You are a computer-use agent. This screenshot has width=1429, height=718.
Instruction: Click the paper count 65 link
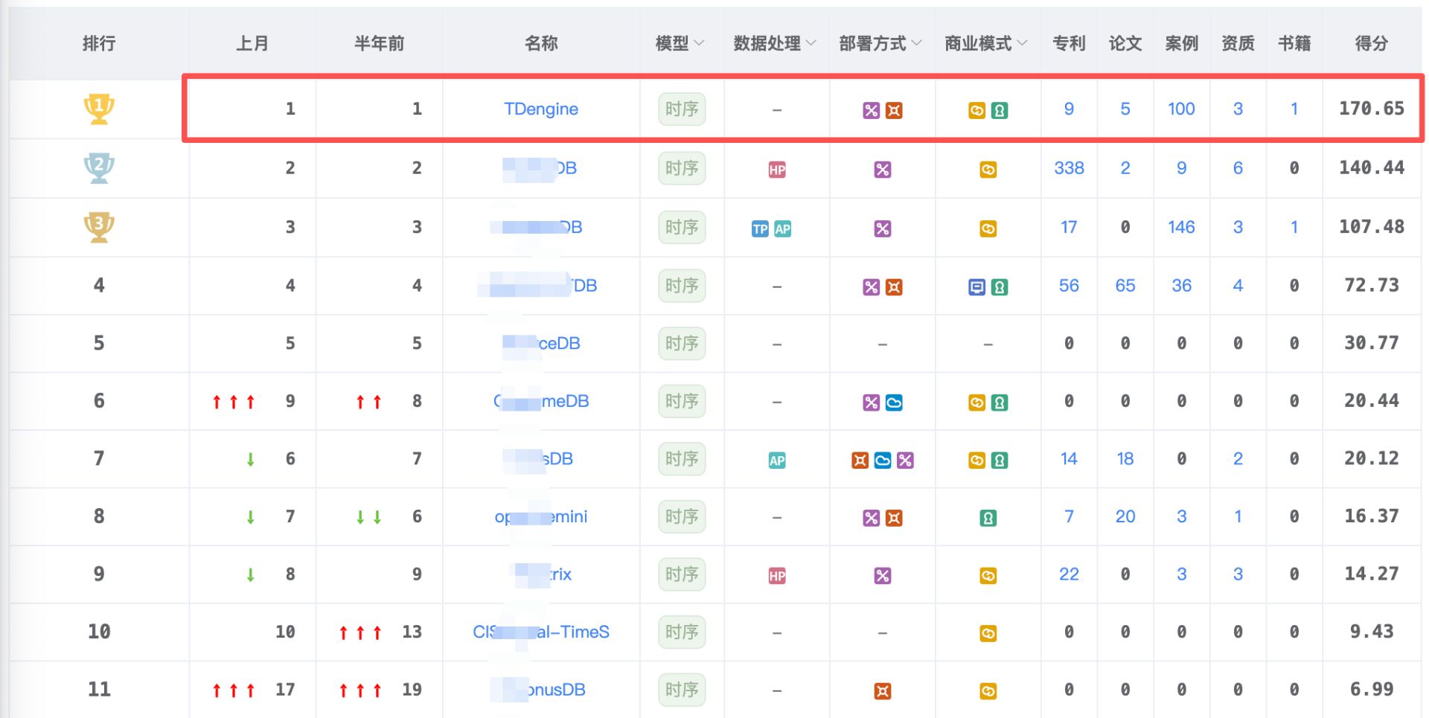pyautogui.click(x=1125, y=286)
